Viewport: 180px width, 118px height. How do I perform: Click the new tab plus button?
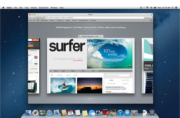coord(151,21)
